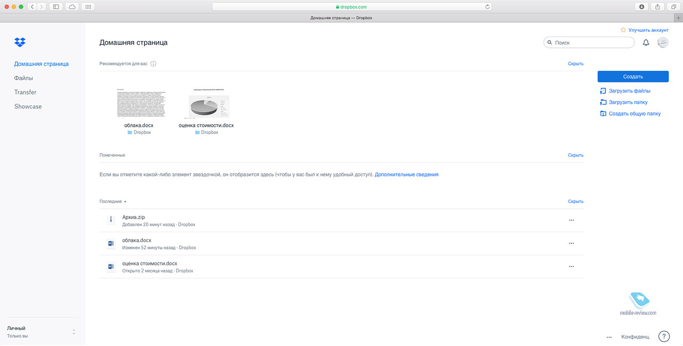683x346 pixels.
Task: Click облака.docx name in recent list
Action: click(x=137, y=241)
